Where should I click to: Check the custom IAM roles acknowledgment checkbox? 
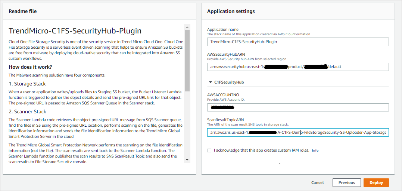click(x=209, y=150)
